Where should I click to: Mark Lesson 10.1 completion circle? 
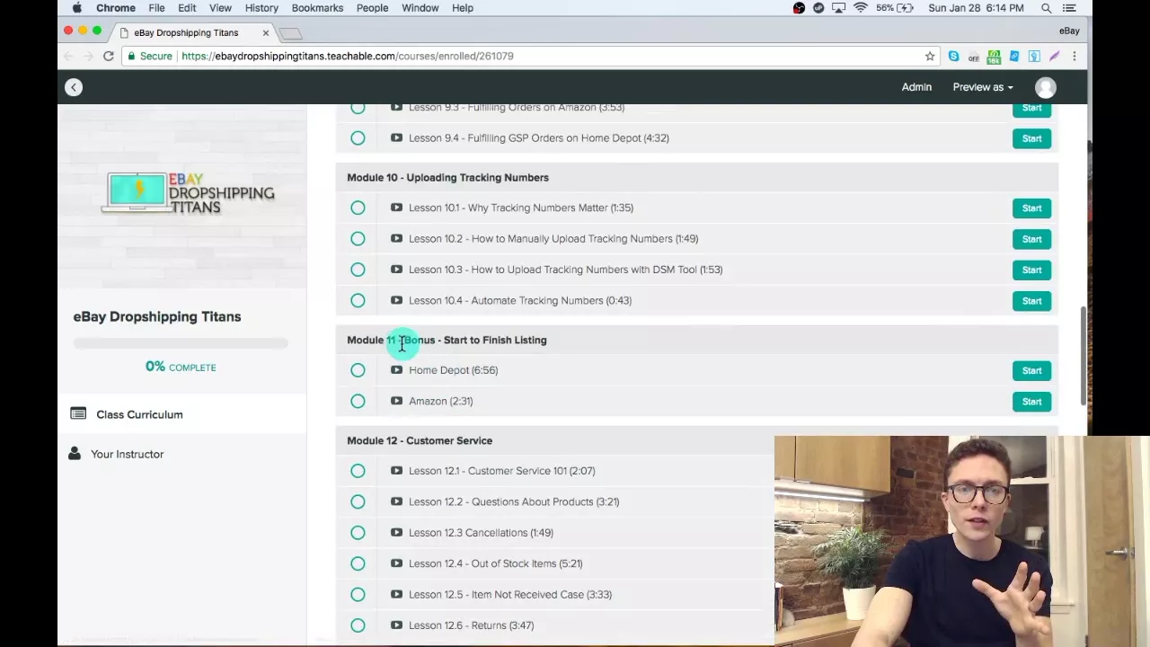pyautogui.click(x=358, y=208)
